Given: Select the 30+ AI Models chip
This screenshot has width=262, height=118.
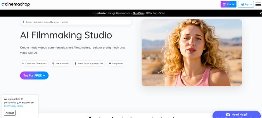Looking at the screenshot, I should [x=61, y=64].
